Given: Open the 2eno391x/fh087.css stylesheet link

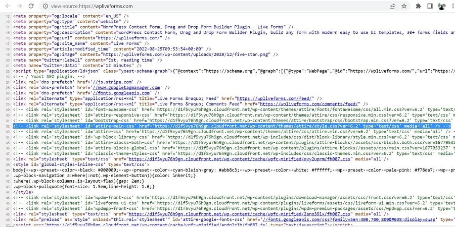Looking at the screenshot, I should click(x=240, y=214).
